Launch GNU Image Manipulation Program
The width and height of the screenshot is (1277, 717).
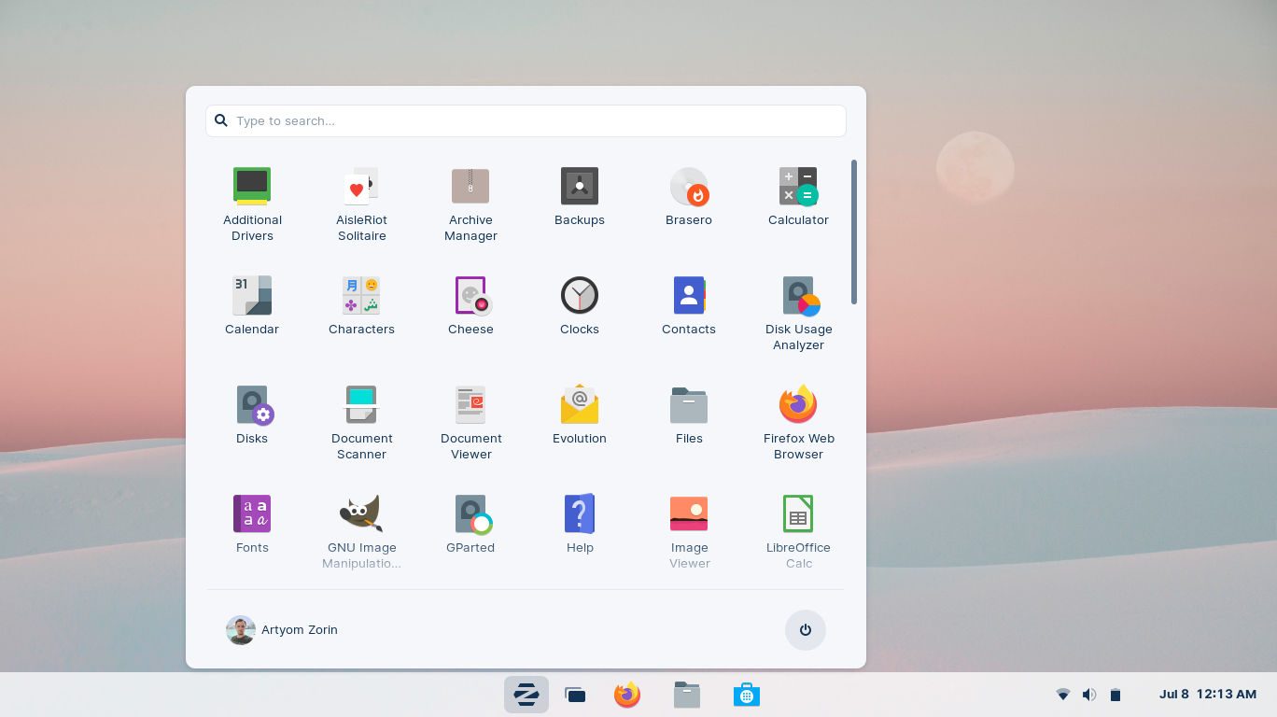pos(361,532)
